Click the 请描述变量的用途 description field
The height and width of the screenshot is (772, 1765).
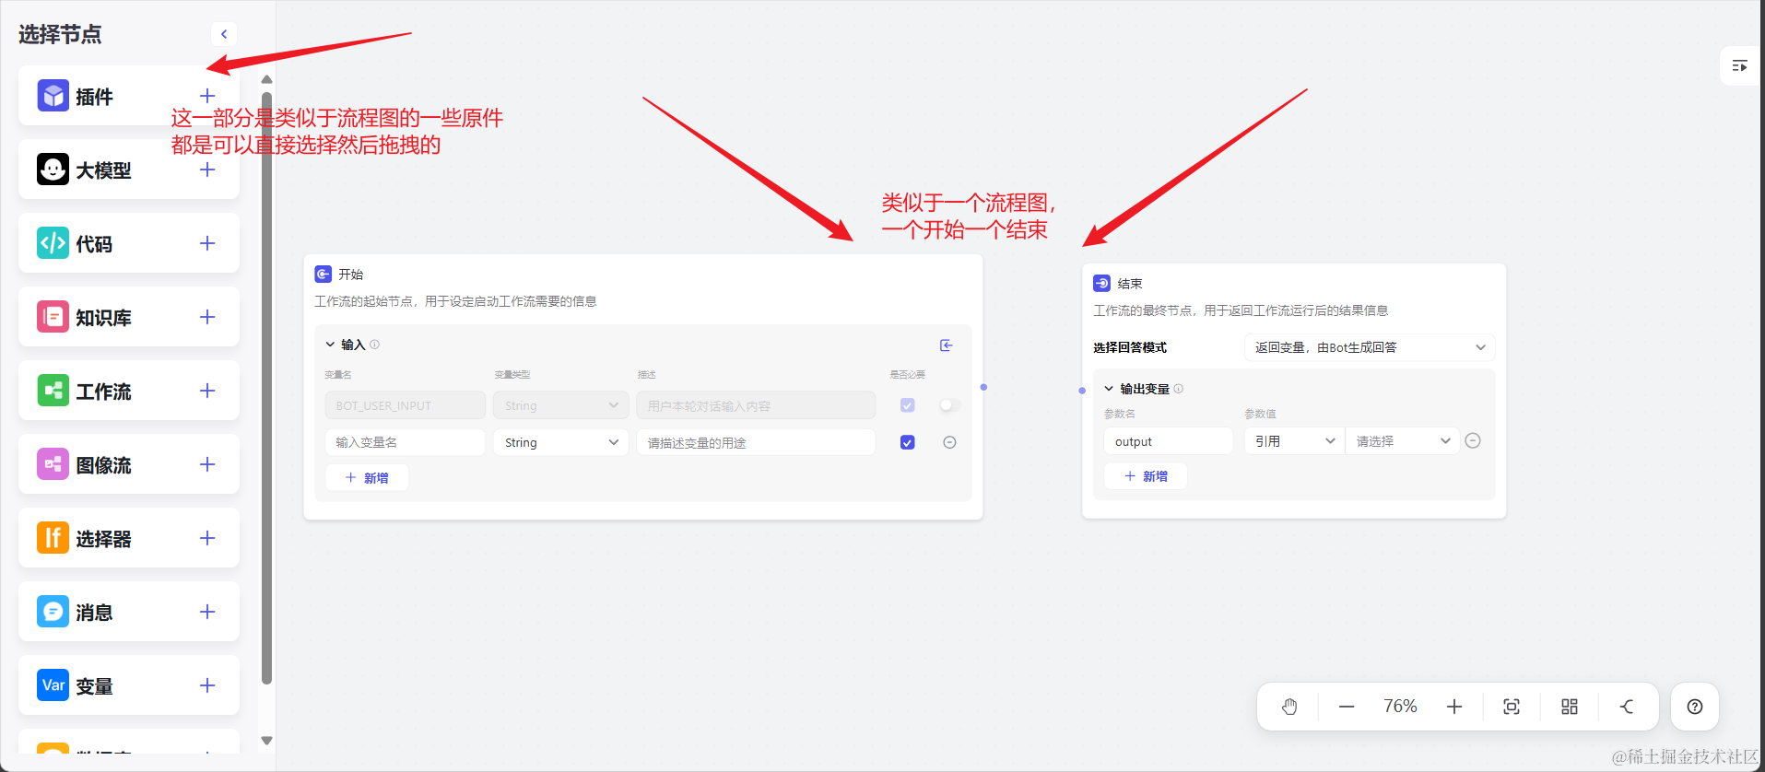coord(756,443)
